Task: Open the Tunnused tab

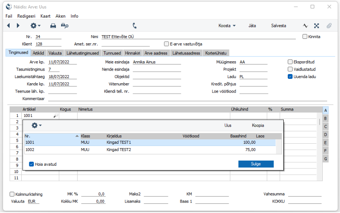Action: [x=112, y=53]
